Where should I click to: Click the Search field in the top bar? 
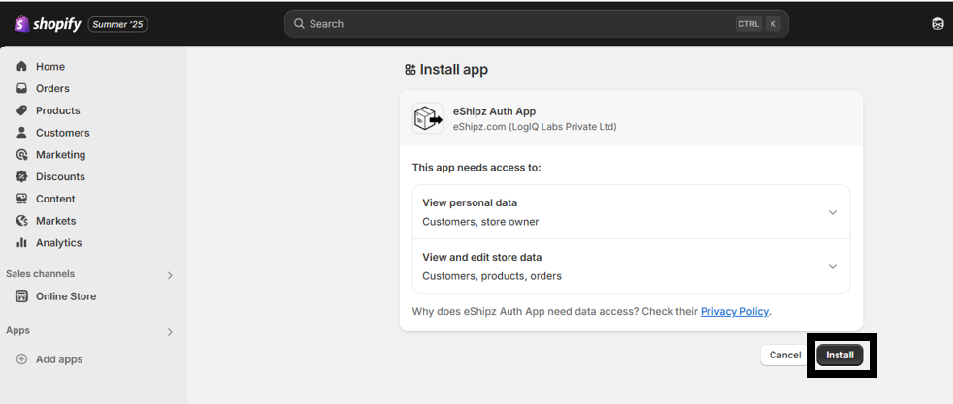(x=537, y=24)
